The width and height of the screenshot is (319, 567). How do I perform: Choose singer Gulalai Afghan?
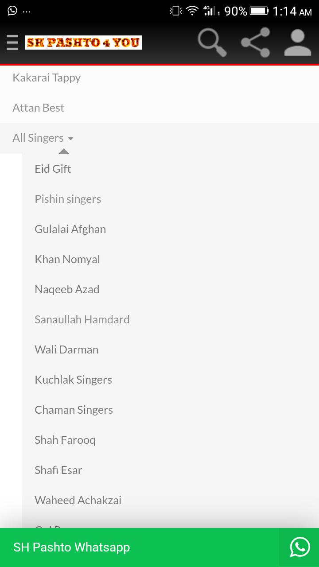(70, 229)
